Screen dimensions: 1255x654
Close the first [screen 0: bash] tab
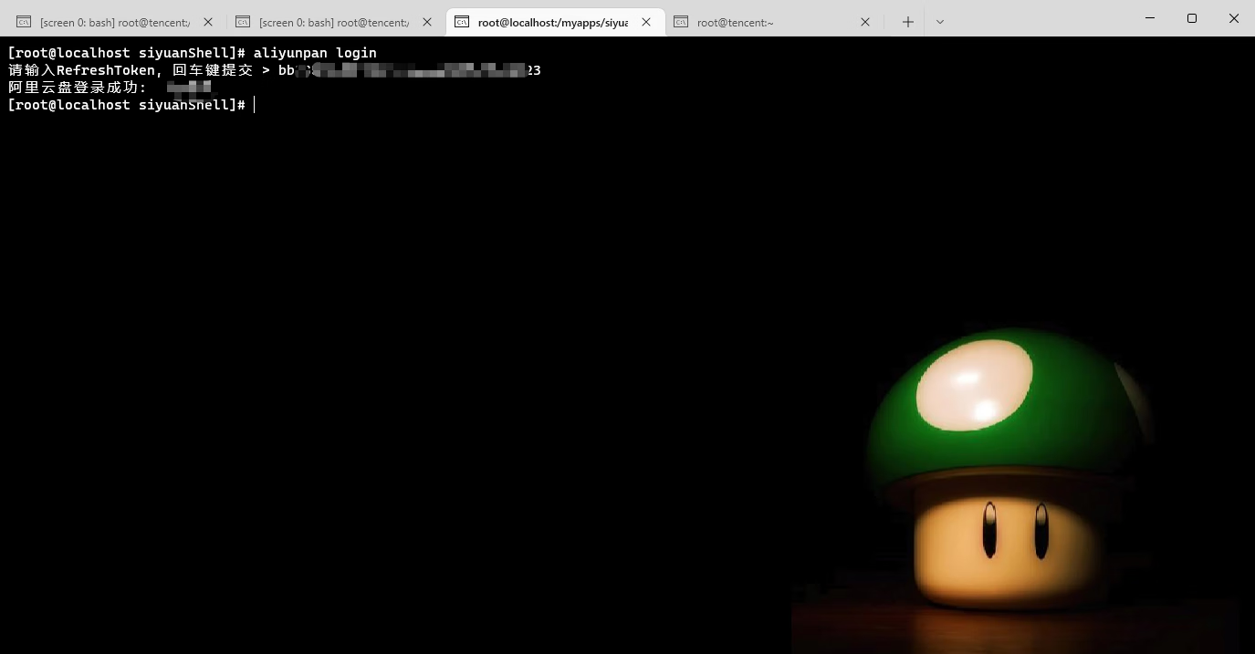[208, 22]
